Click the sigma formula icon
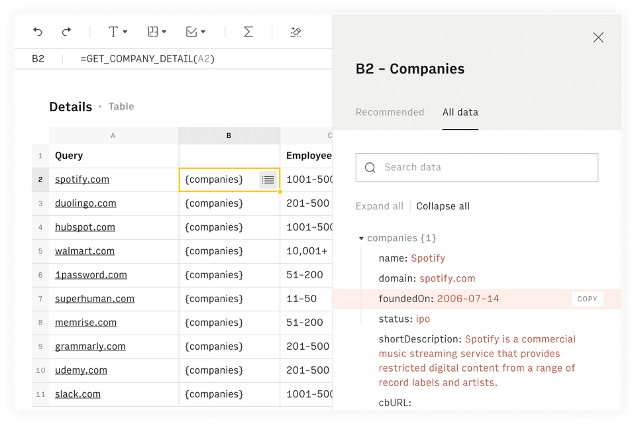The height and width of the screenshot is (424, 636). click(248, 32)
